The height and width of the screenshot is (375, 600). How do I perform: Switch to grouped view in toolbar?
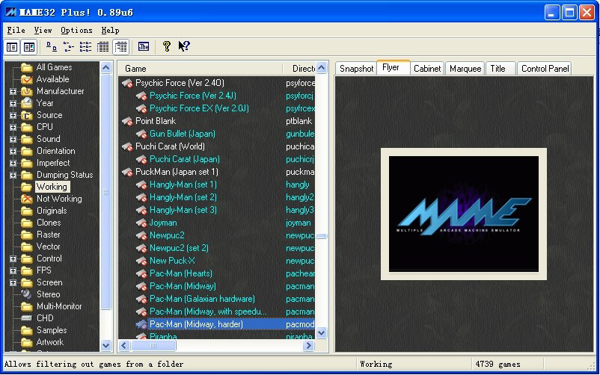[120, 47]
